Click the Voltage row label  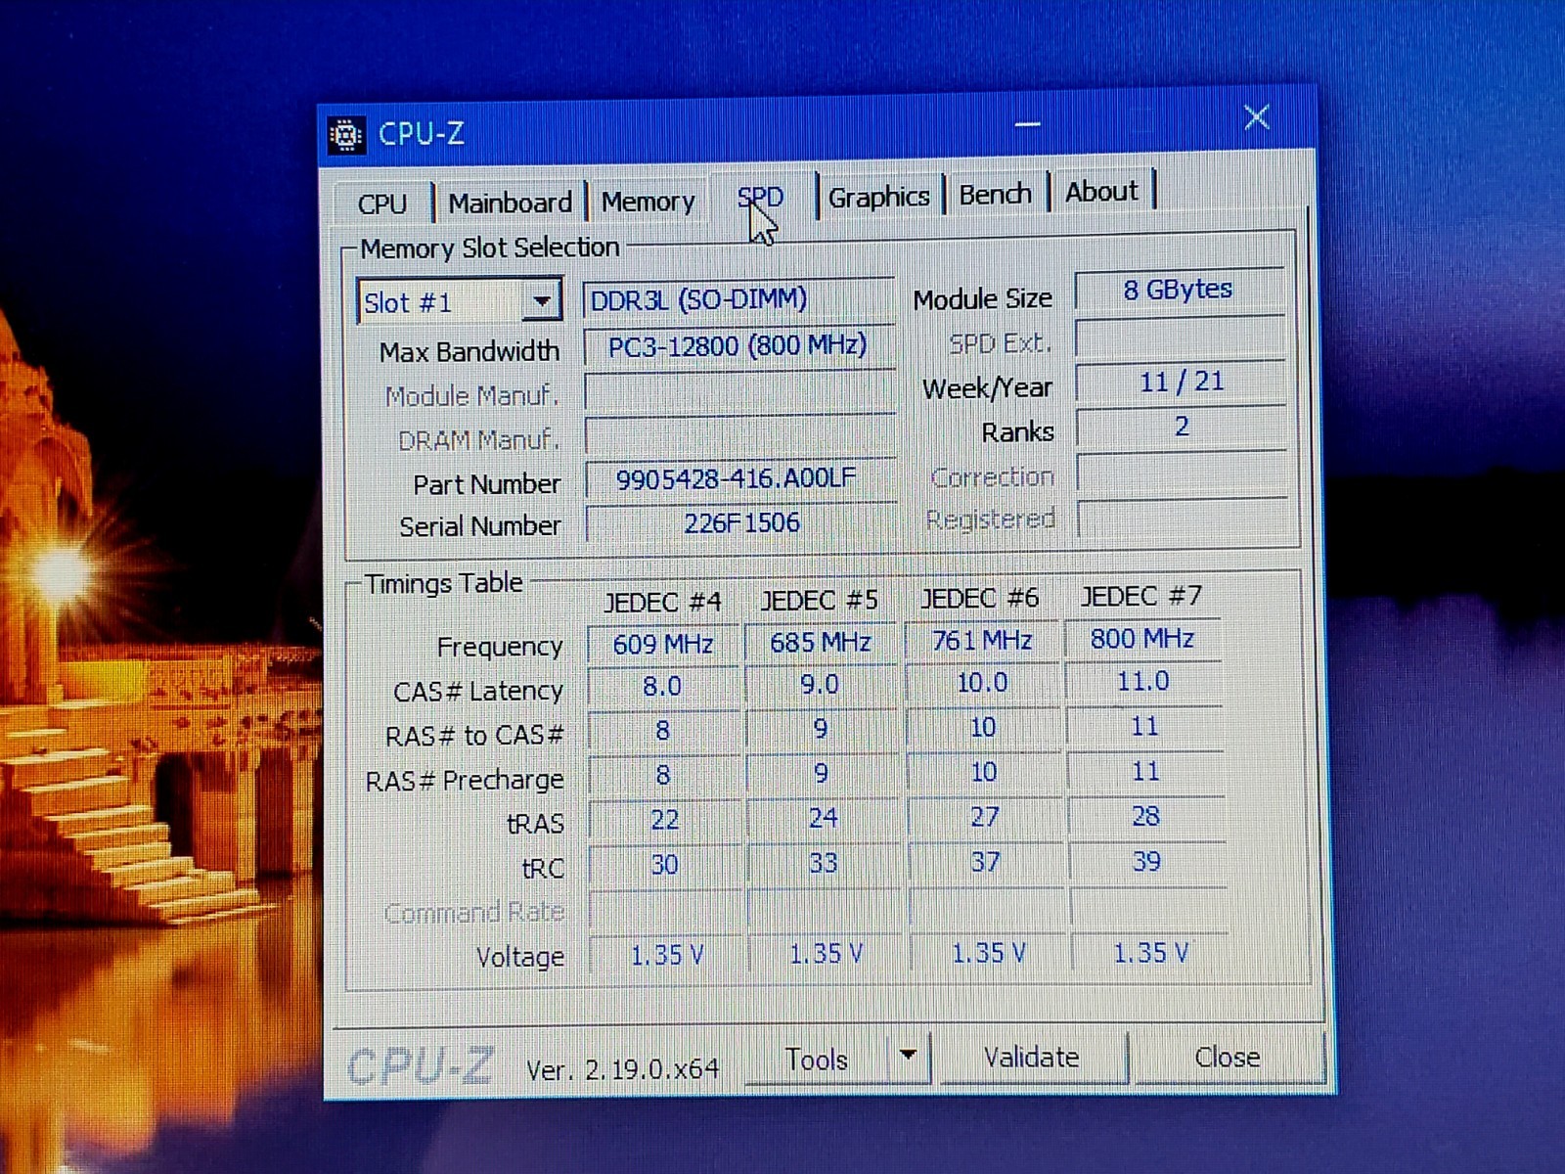520,957
